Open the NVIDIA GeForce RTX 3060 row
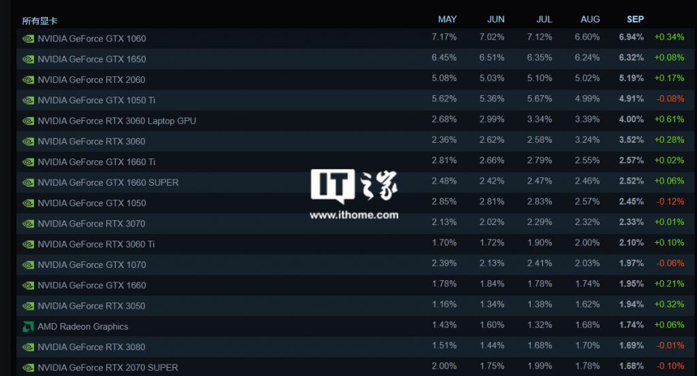The height and width of the screenshot is (376, 697). [354, 141]
